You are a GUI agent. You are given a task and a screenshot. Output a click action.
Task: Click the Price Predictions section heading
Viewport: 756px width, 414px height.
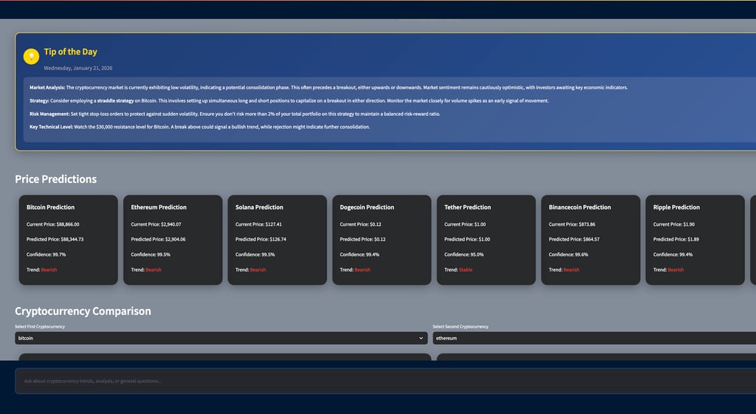[56, 179]
